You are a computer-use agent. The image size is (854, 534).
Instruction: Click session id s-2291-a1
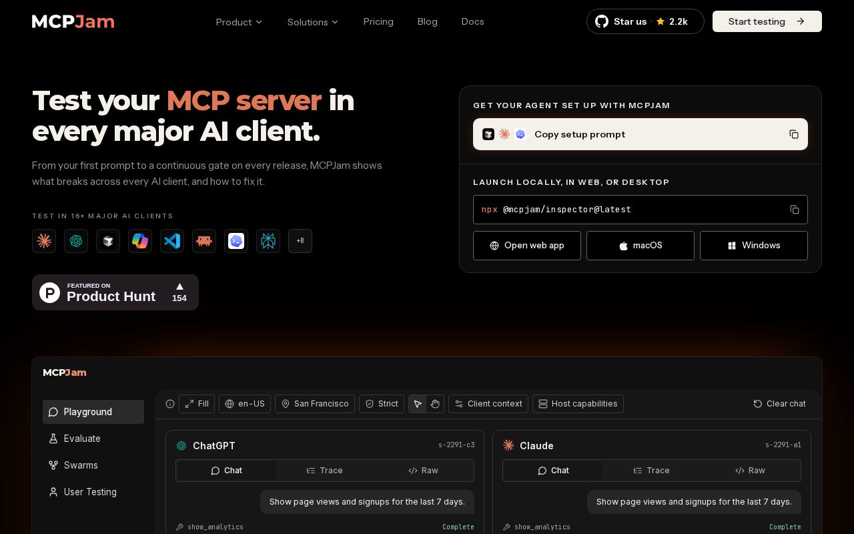coord(783,445)
